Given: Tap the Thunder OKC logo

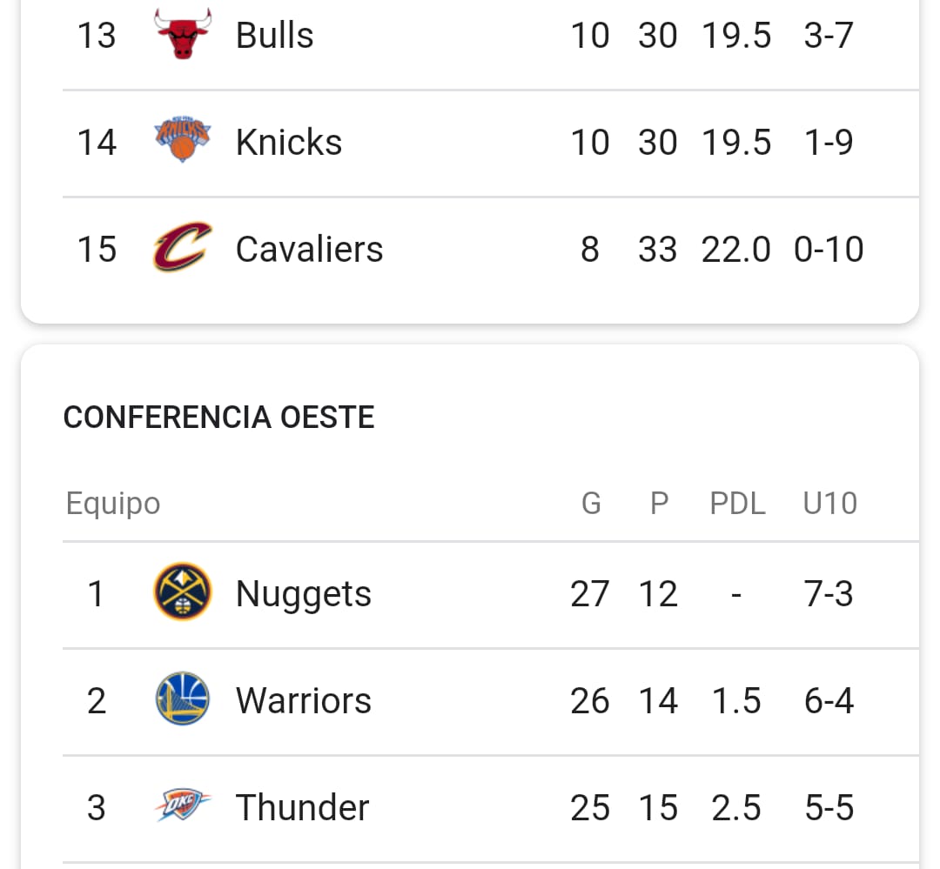Looking at the screenshot, I should (x=183, y=805).
